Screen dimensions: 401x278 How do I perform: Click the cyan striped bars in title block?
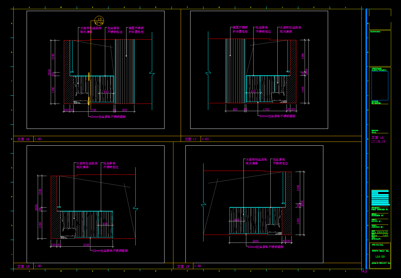click(x=380, y=198)
